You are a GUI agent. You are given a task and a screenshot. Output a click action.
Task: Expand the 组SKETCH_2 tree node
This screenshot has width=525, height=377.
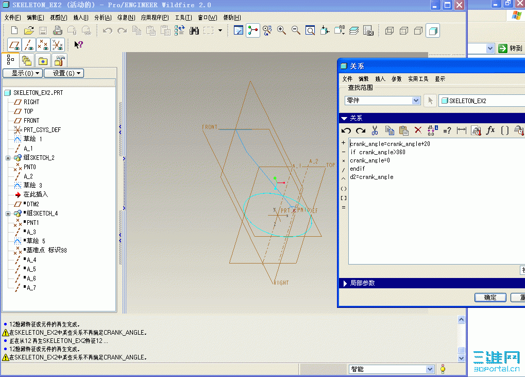pos(8,158)
